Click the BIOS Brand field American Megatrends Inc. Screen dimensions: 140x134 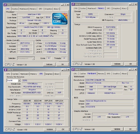coord(110,101)
